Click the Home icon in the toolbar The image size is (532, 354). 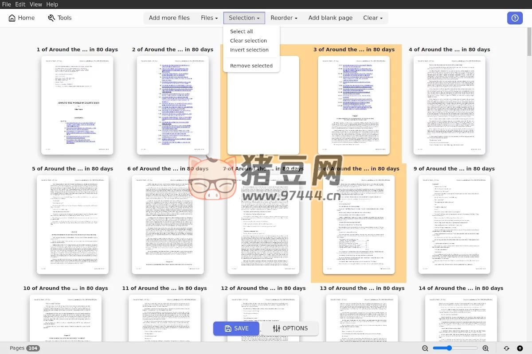coord(12,18)
